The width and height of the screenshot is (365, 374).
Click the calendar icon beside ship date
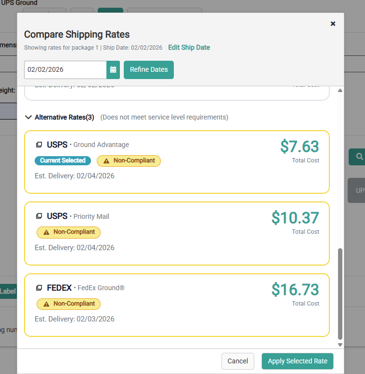113,69
